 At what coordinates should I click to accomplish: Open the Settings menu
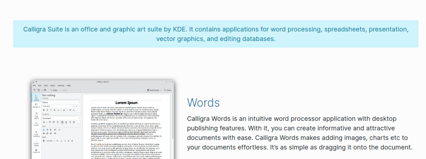click(x=61, y=86)
